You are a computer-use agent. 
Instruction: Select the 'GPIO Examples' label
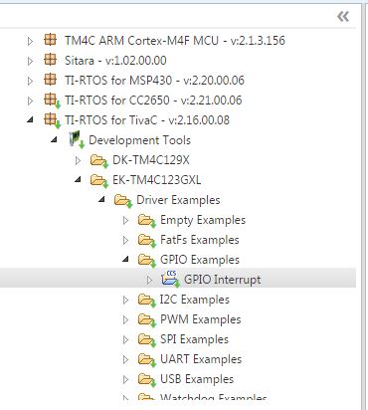point(200,260)
